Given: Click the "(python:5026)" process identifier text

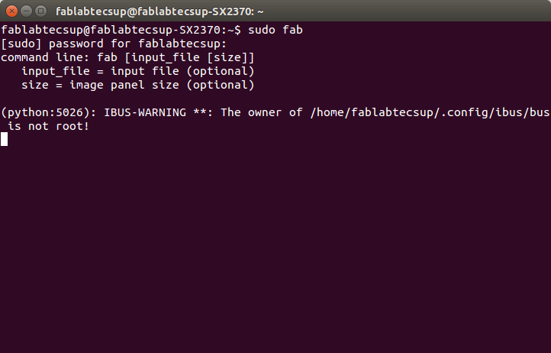Looking at the screenshot, I should 49,112.
